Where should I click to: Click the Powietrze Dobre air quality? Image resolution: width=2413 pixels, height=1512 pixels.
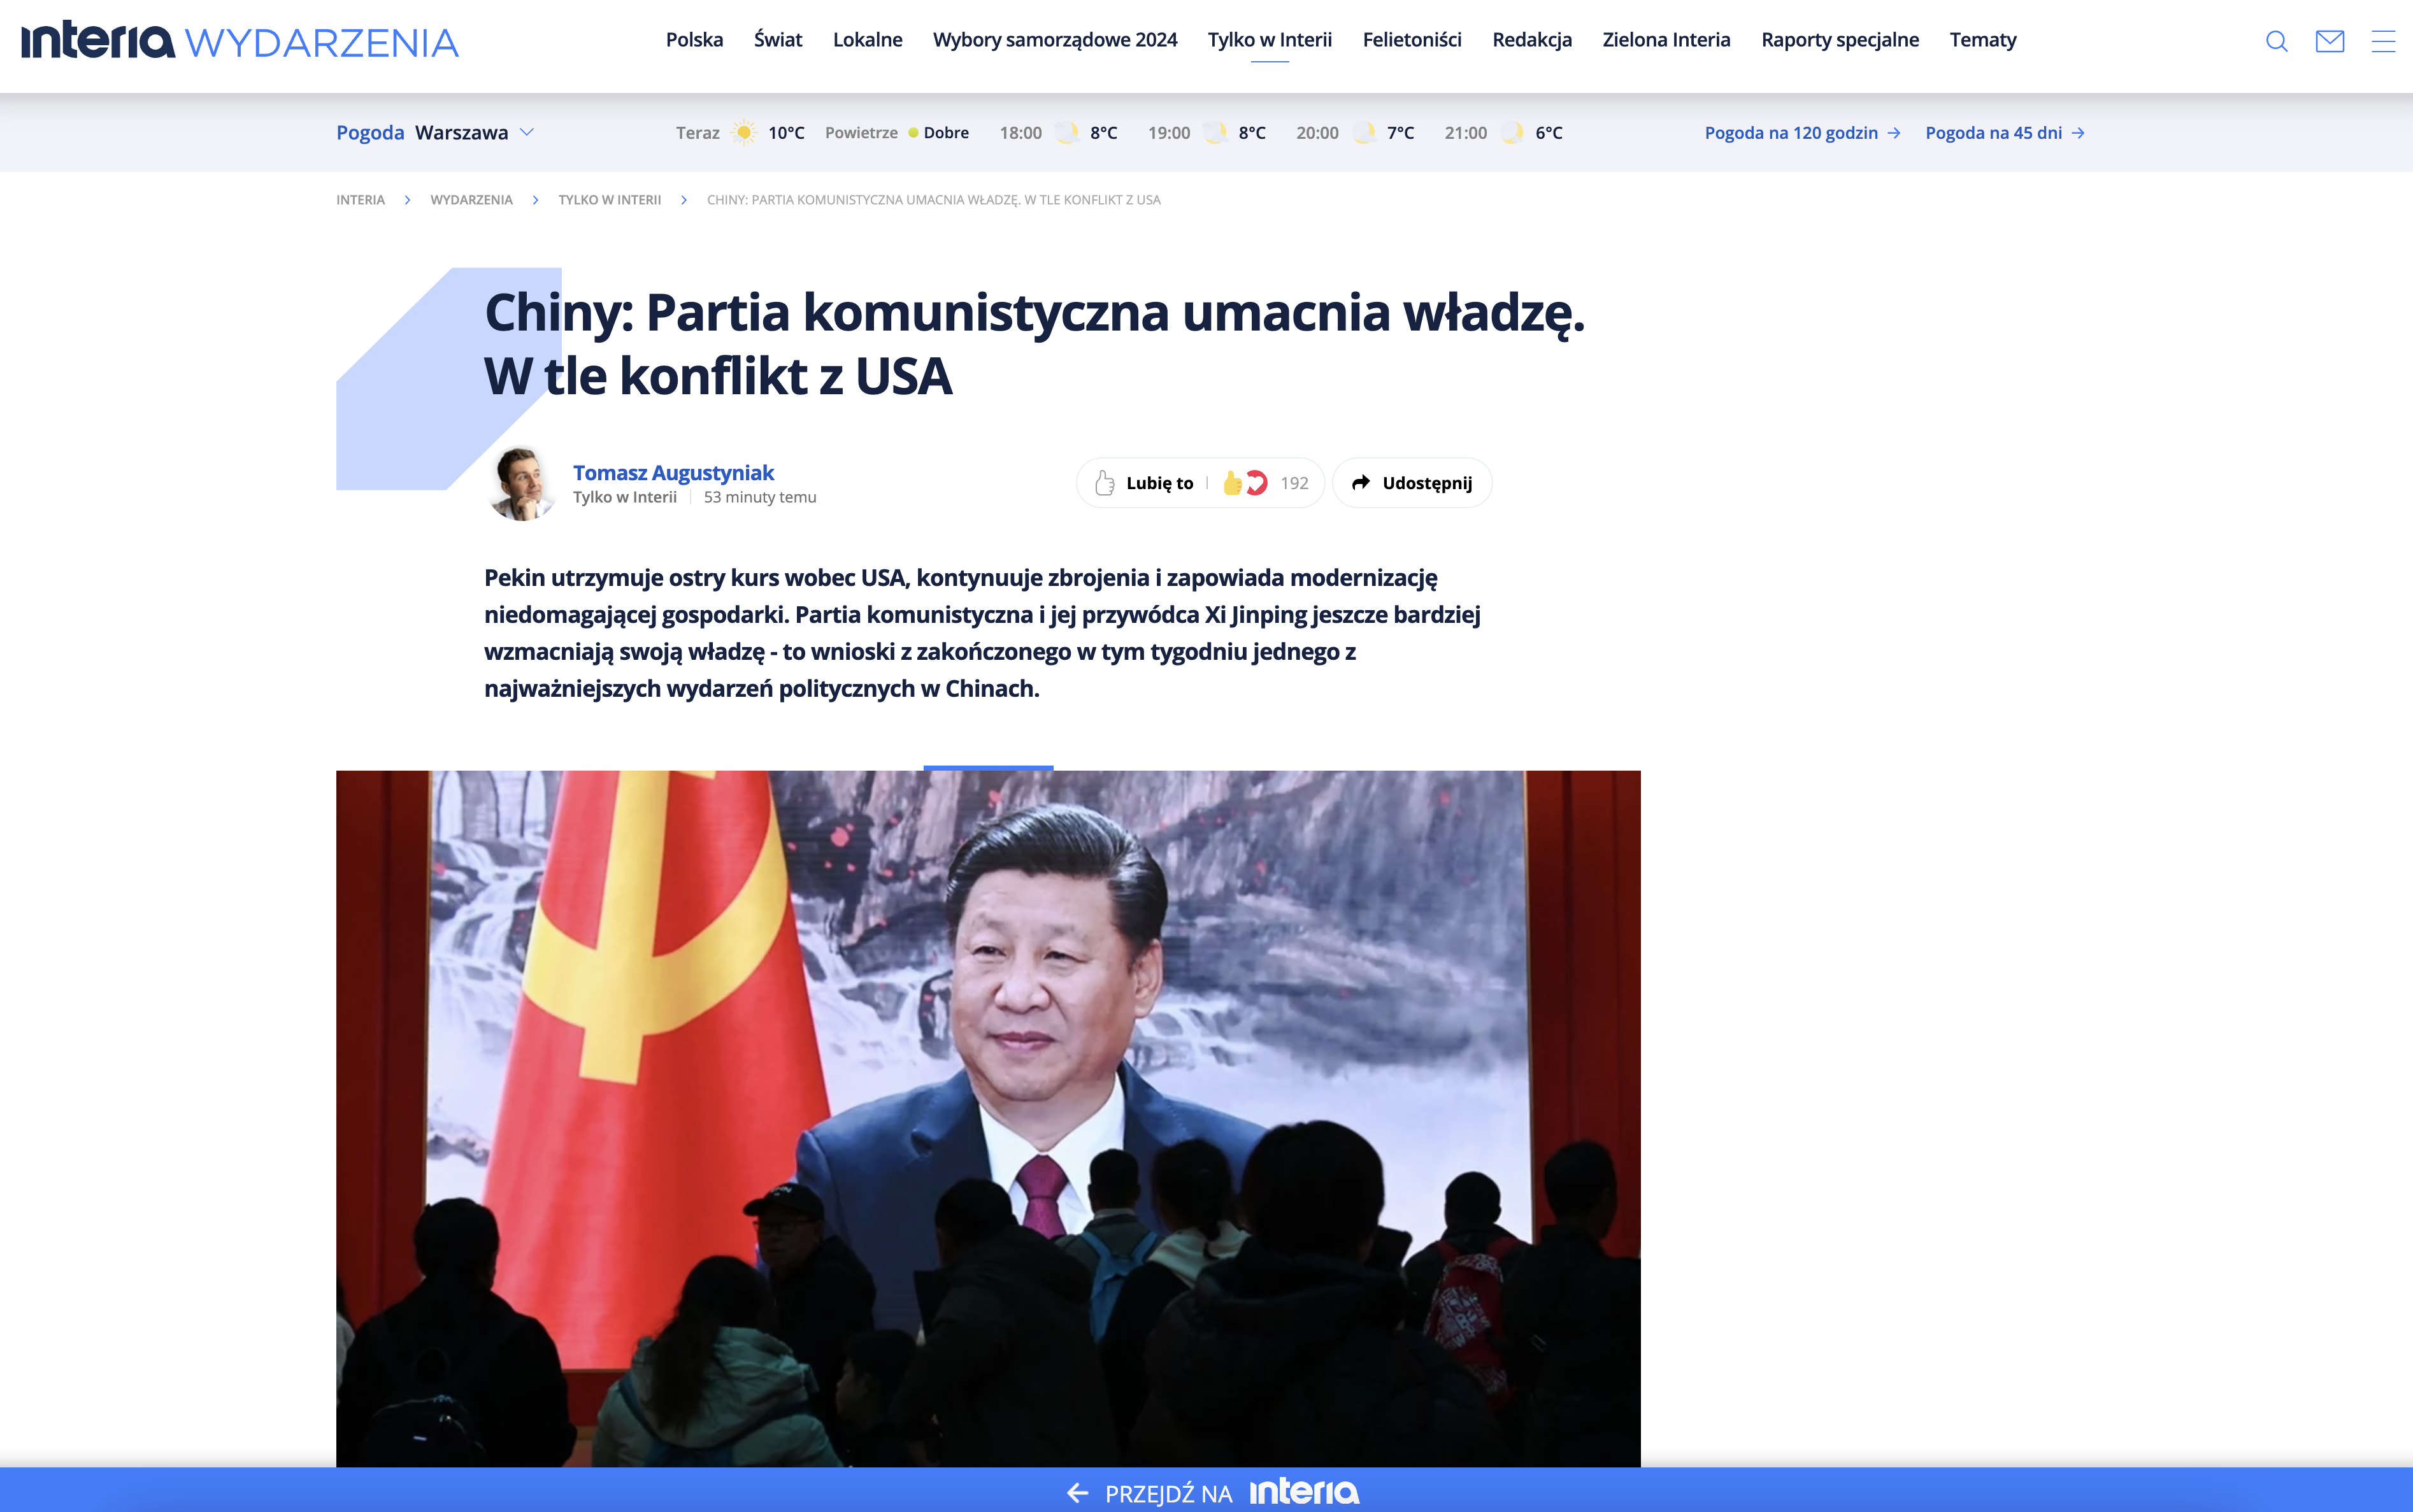click(x=897, y=133)
